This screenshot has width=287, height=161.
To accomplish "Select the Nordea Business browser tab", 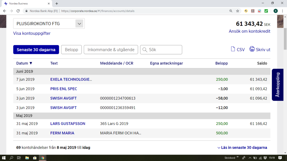I will coord(27,3).
